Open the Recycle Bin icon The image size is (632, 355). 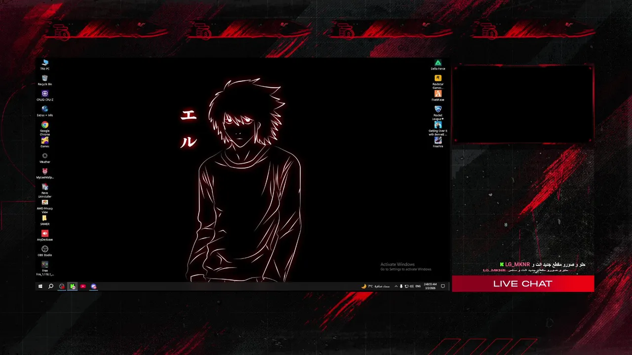pyautogui.click(x=45, y=80)
